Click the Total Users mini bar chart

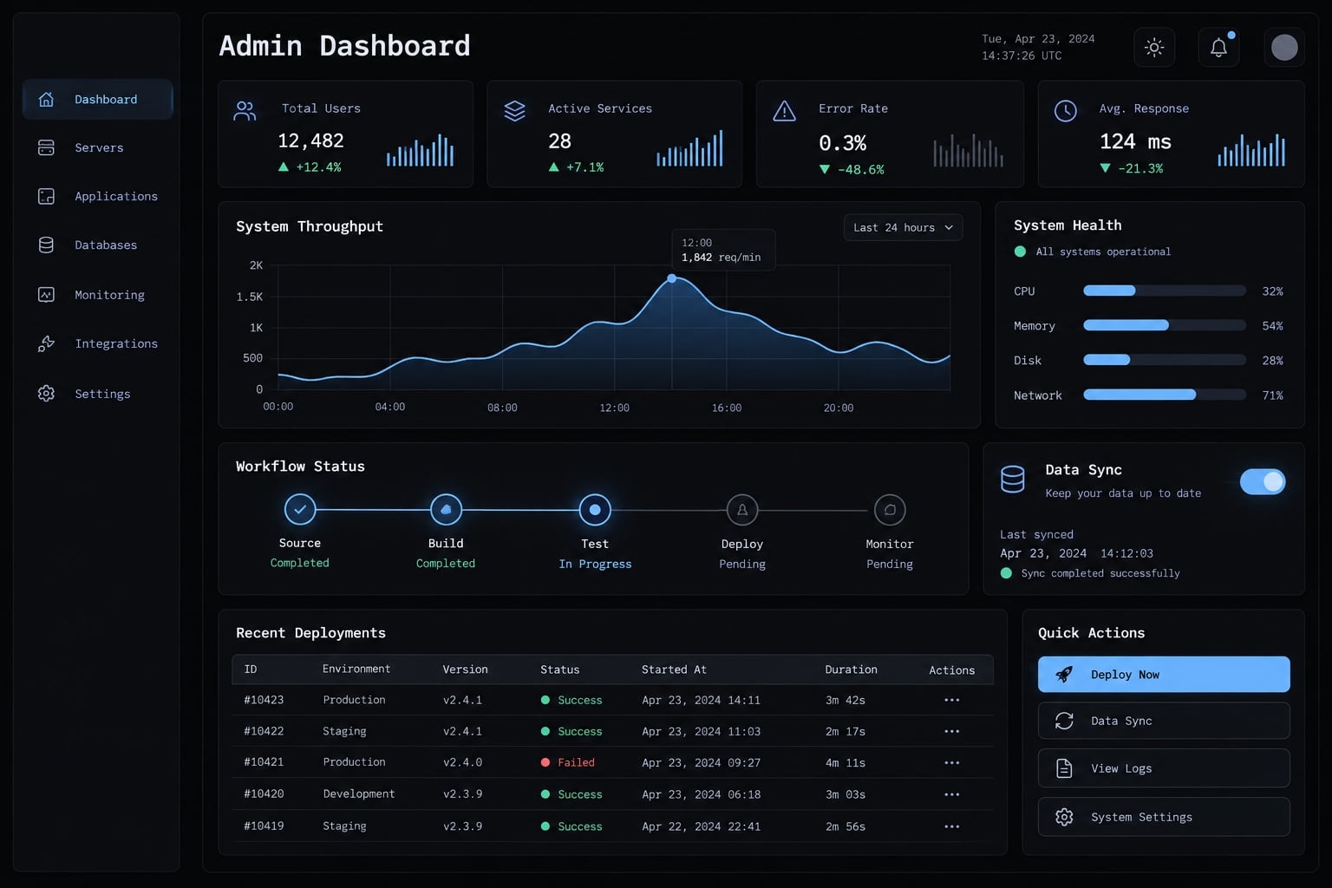(x=421, y=149)
